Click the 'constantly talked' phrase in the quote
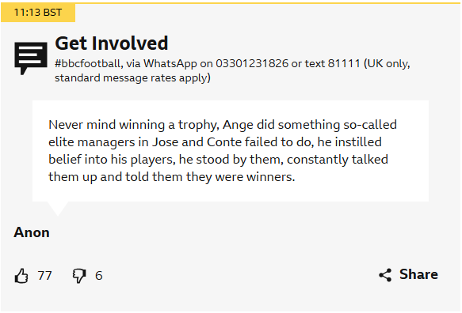This screenshot has height=313, width=462. tap(338, 160)
